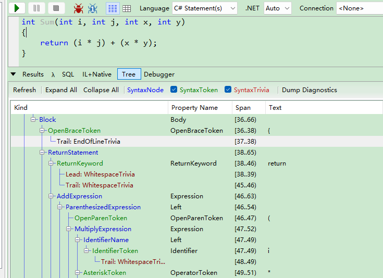Switch to the IL+Native tab
The image size is (383, 278).
point(96,74)
